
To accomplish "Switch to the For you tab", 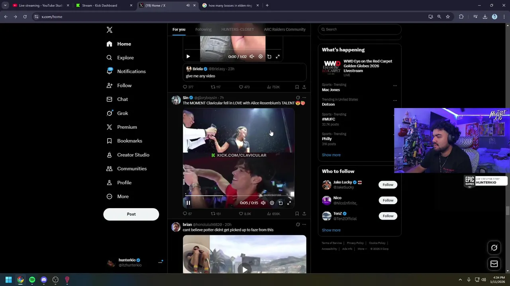I will click(x=179, y=29).
